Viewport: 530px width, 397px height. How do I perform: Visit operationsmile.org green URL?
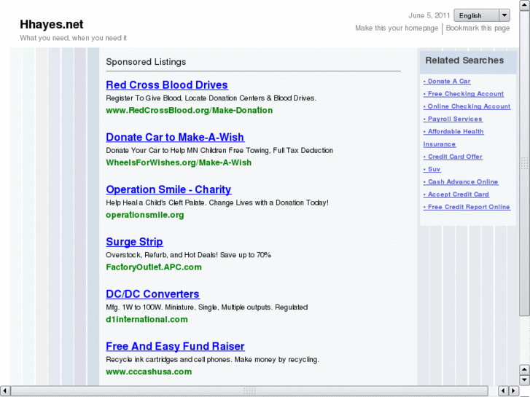(144, 215)
